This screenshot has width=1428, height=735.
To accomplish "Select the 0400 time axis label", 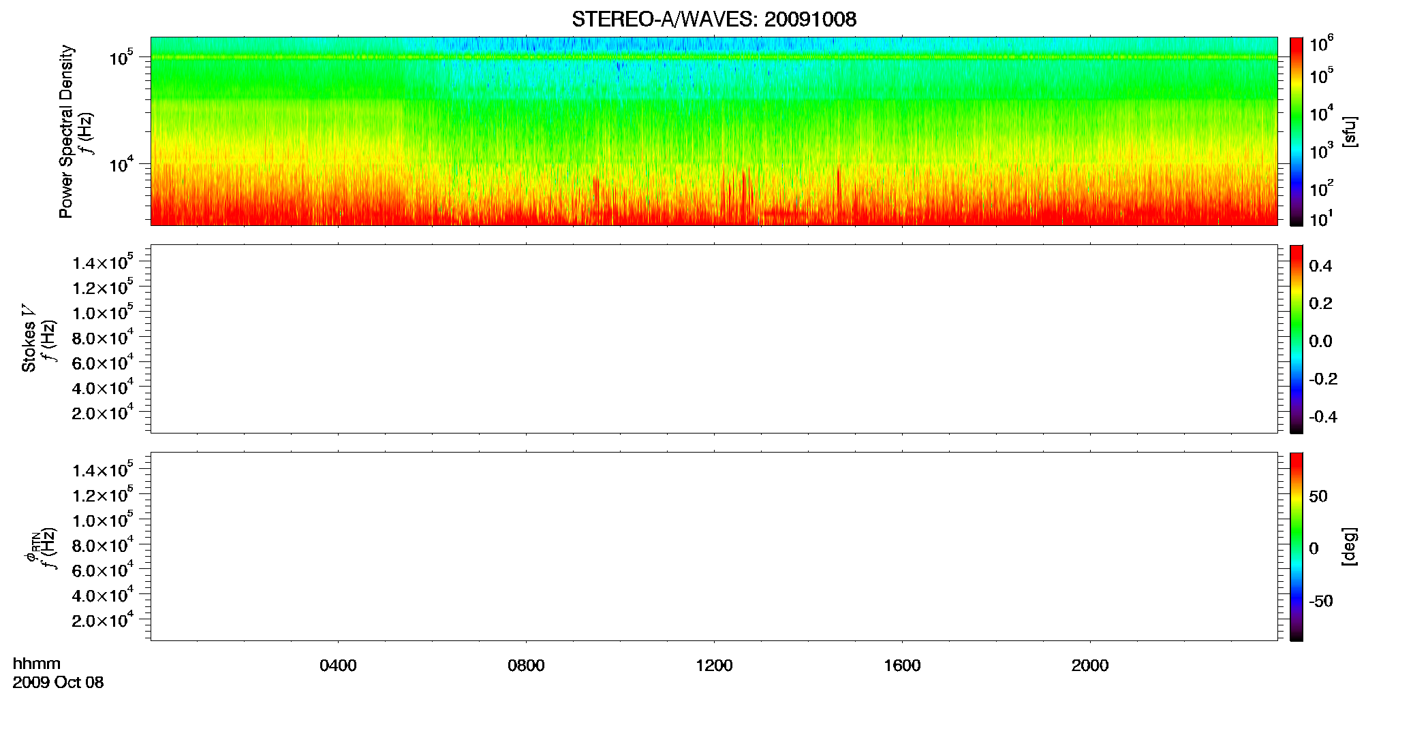I will click(338, 666).
